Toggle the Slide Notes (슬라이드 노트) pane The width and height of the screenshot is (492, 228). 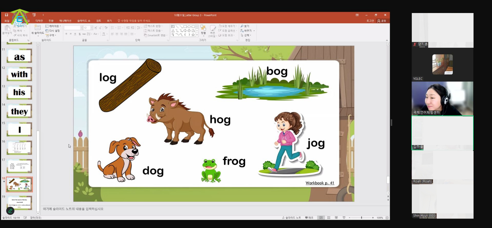point(292,218)
